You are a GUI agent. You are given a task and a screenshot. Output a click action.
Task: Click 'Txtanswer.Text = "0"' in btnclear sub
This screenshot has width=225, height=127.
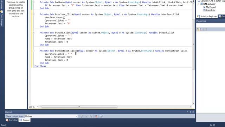point(58,24)
